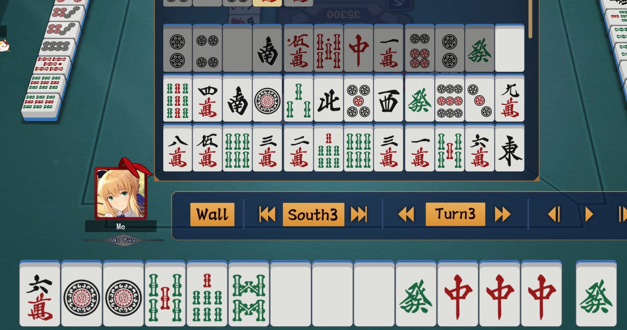
Task: Open the Turn3 turn selector
Action: tap(455, 214)
